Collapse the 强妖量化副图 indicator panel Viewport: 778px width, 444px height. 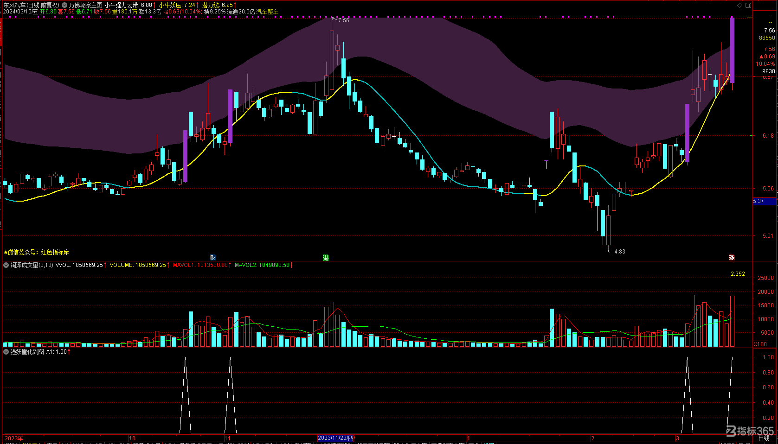(6, 352)
